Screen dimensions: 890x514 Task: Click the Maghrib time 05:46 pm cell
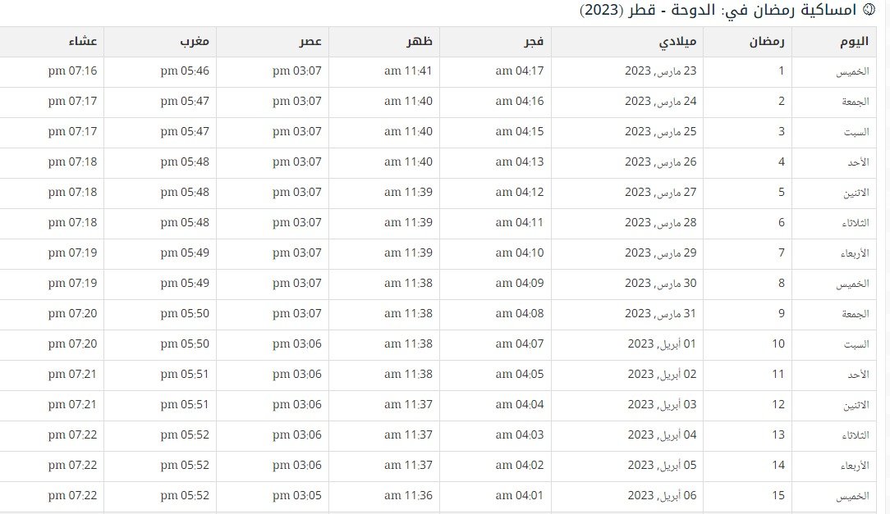pyautogui.click(x=185, y=71)
